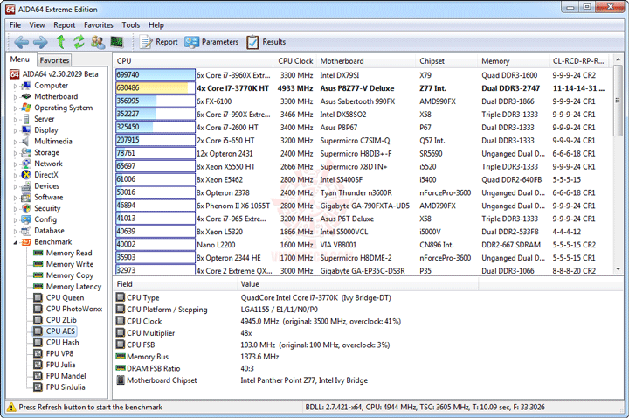Sort by the CPU Clock column header
Viewport: 629px width, 418px height.
295,61
